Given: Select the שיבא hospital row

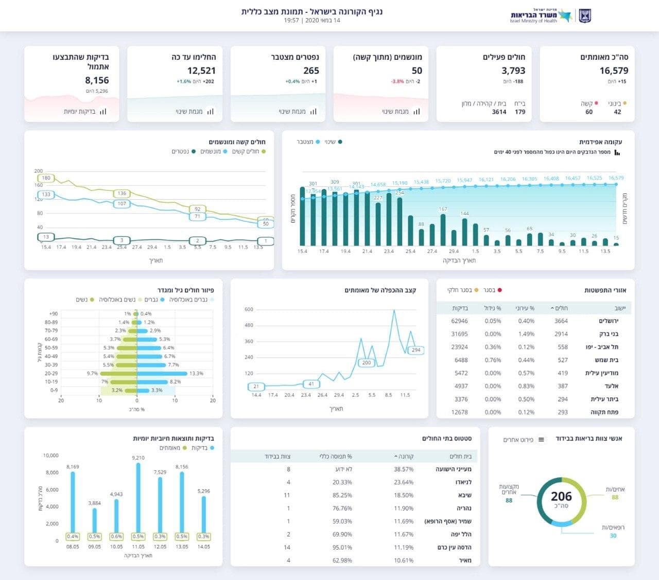Looking at the screenshot, I should tap(354, 495).
